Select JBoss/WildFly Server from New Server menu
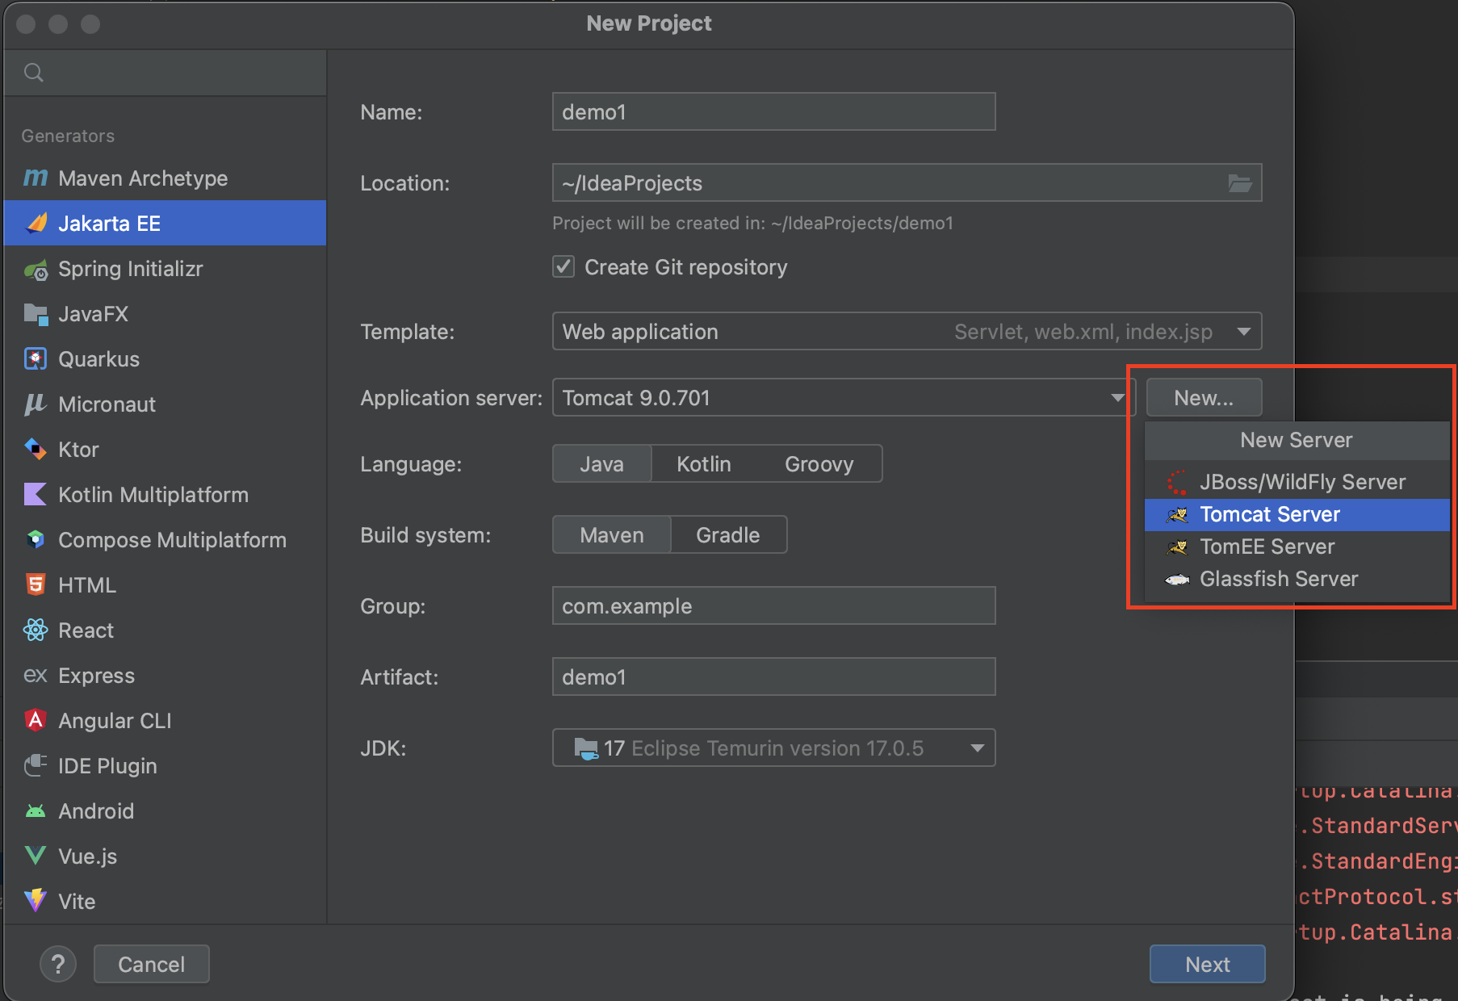This screenshot has height=1001, width=1458. tap(1297, 482)
